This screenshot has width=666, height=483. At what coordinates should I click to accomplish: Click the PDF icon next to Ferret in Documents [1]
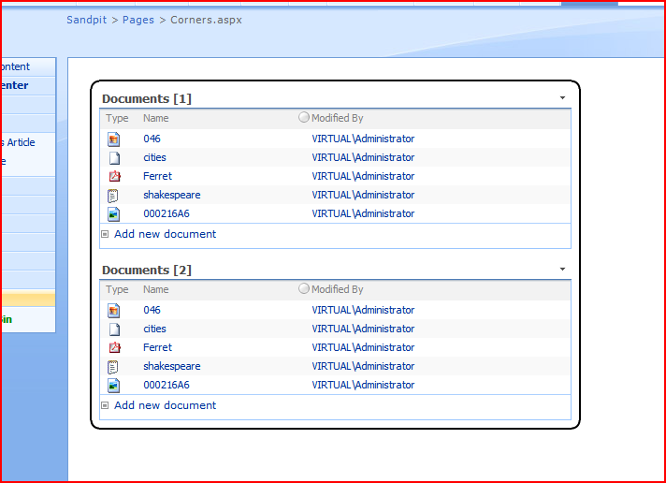click(114, 177)
